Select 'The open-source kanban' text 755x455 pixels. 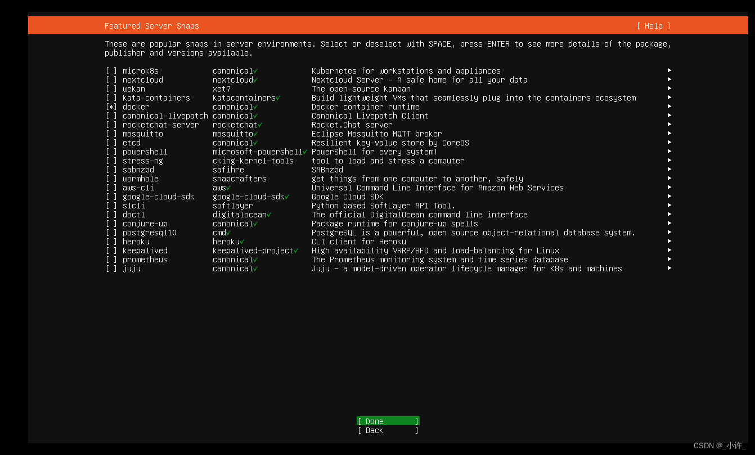point(361,89)
